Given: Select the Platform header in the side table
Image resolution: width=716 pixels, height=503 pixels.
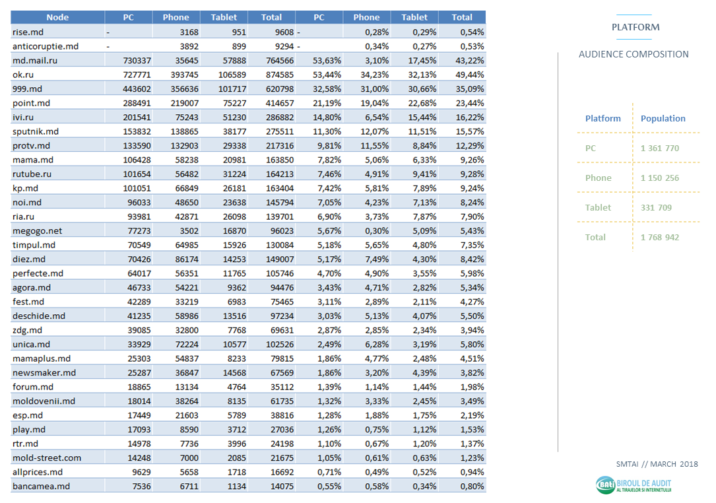Looking at the screenshot, I should [602, 119].
